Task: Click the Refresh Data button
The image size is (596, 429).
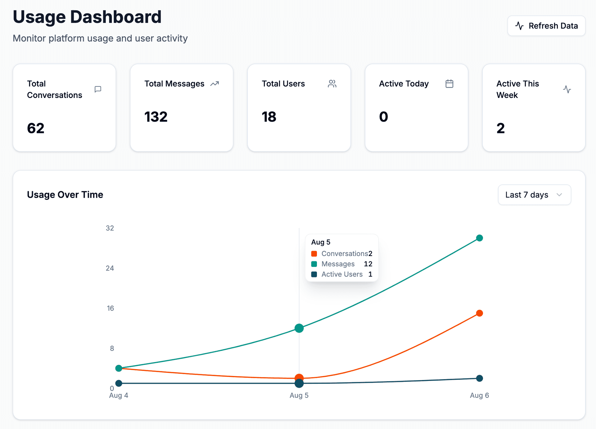Action: point(546,26)
